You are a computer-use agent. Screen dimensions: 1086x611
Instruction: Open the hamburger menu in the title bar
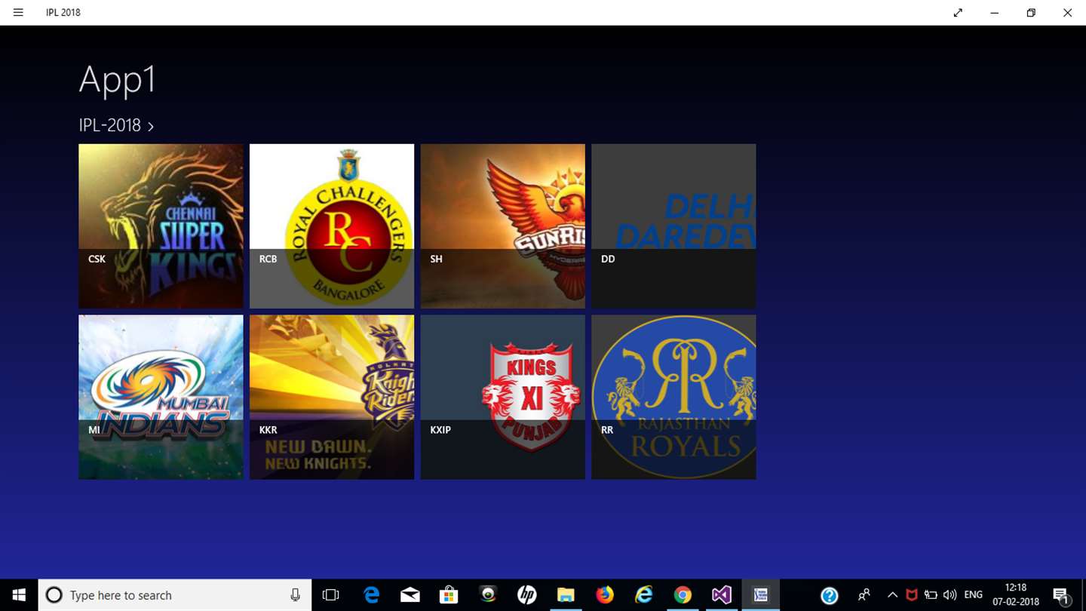point(18,13)
